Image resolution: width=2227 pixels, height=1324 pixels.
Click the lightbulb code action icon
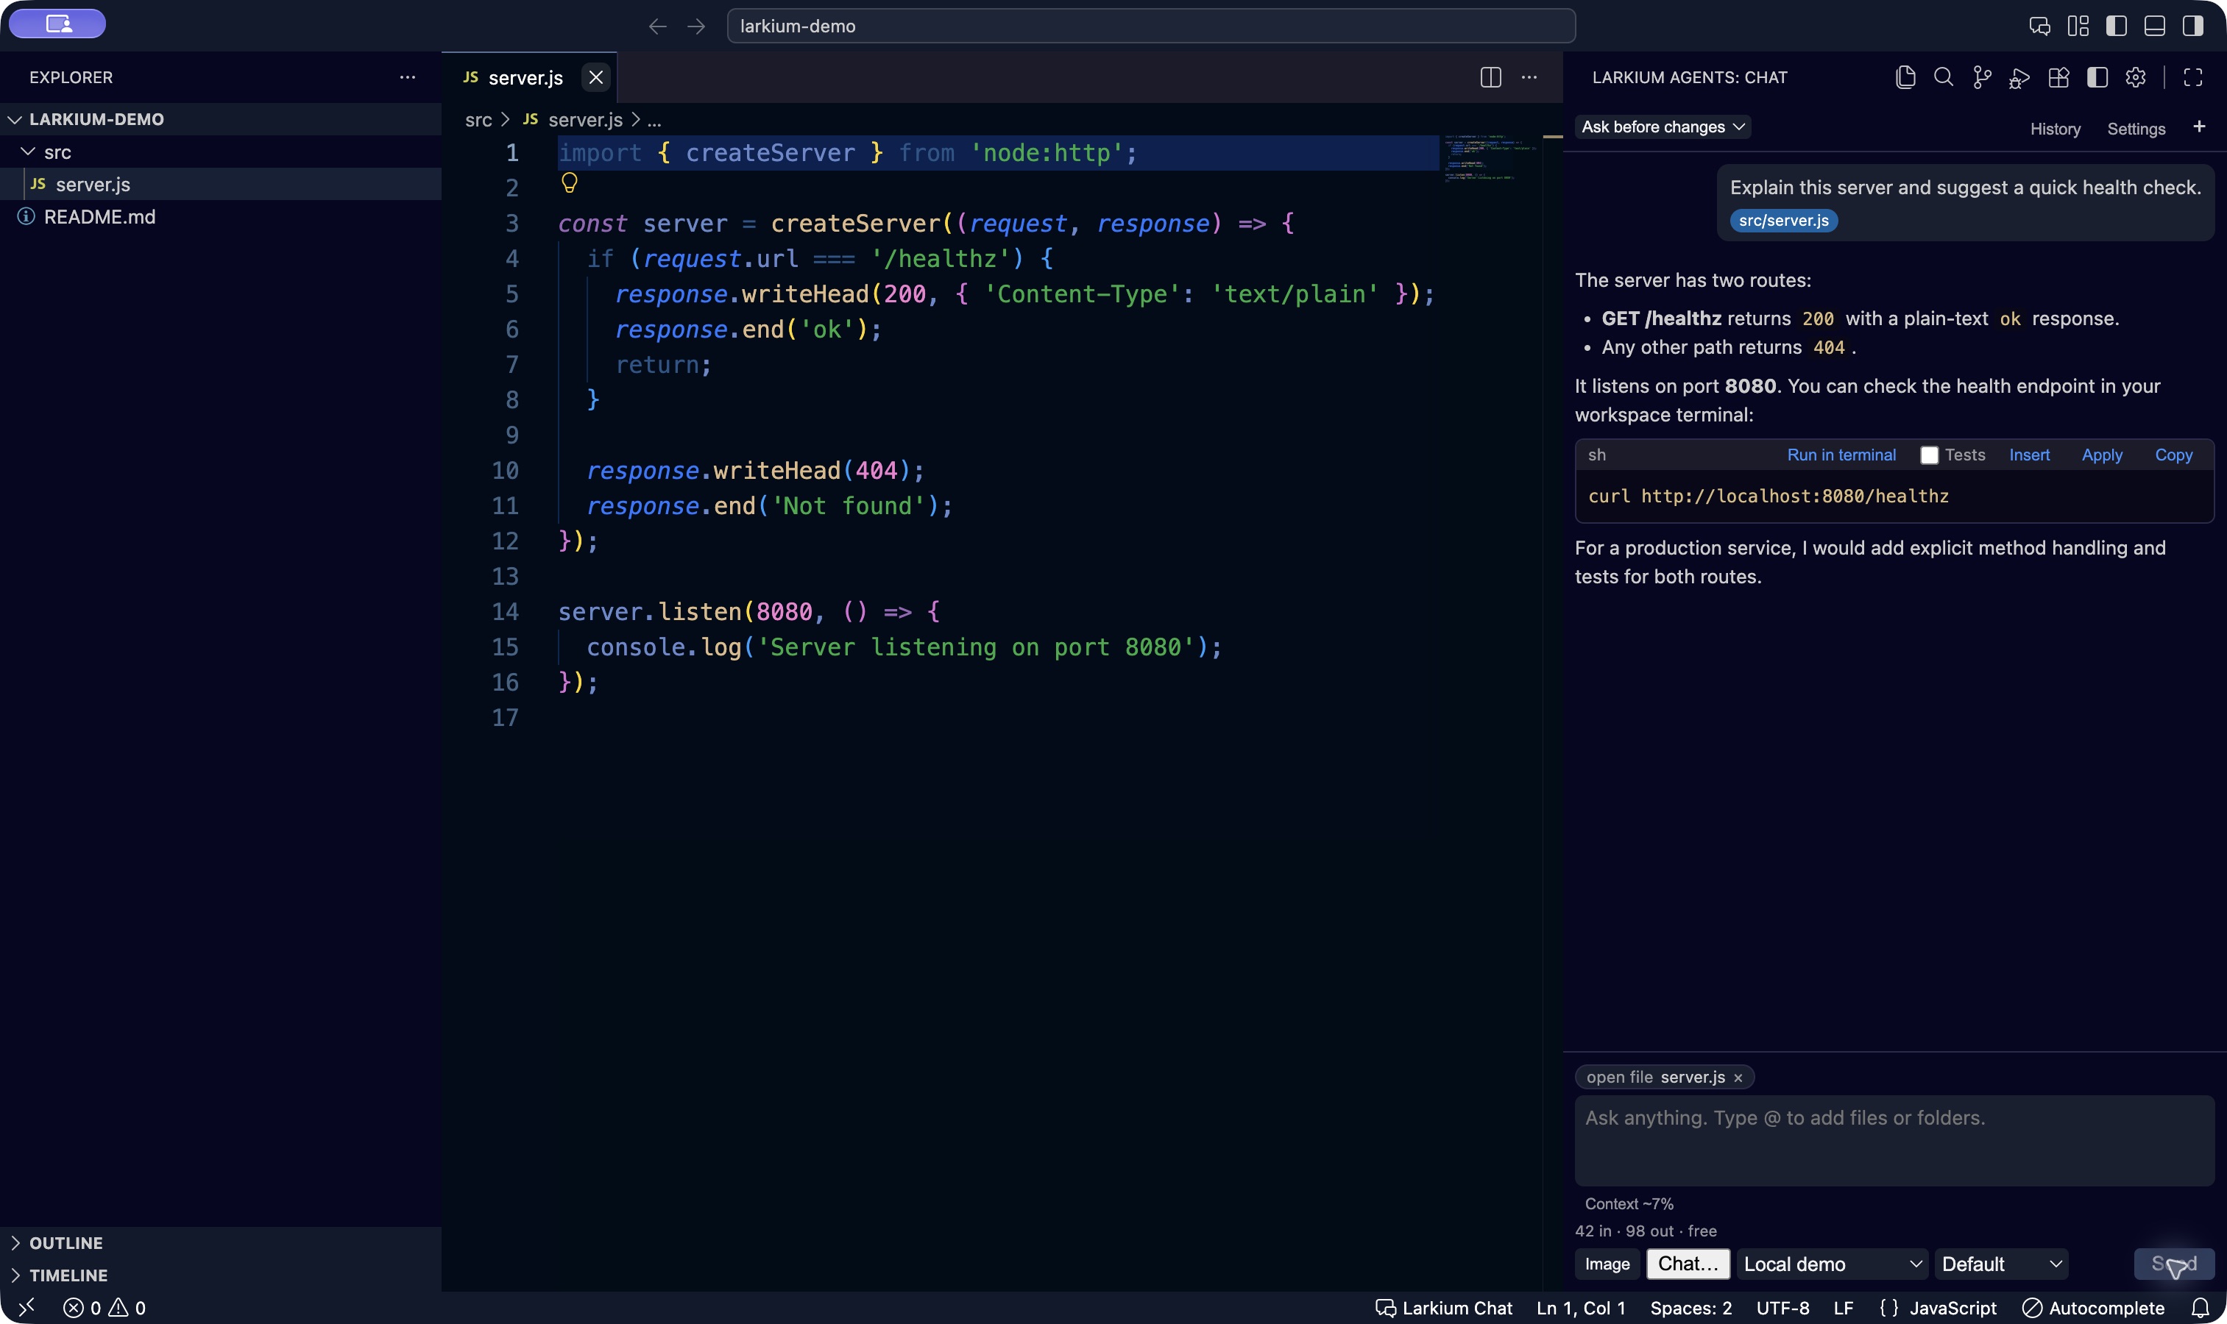click(570, 184)
